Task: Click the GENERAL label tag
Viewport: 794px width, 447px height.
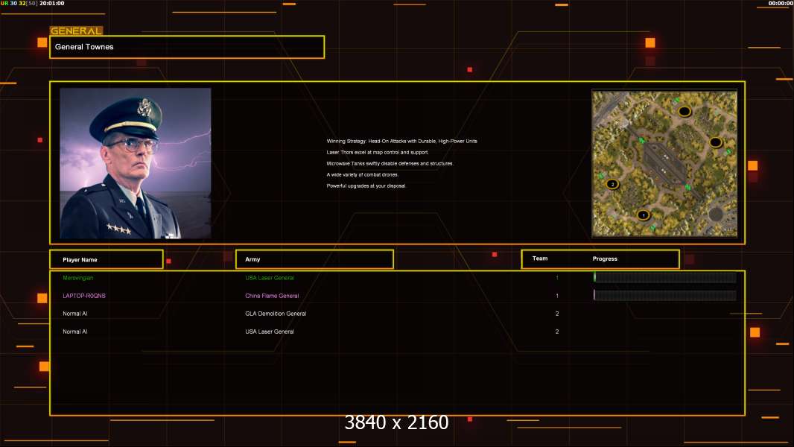Action: [x=76, y=31]
